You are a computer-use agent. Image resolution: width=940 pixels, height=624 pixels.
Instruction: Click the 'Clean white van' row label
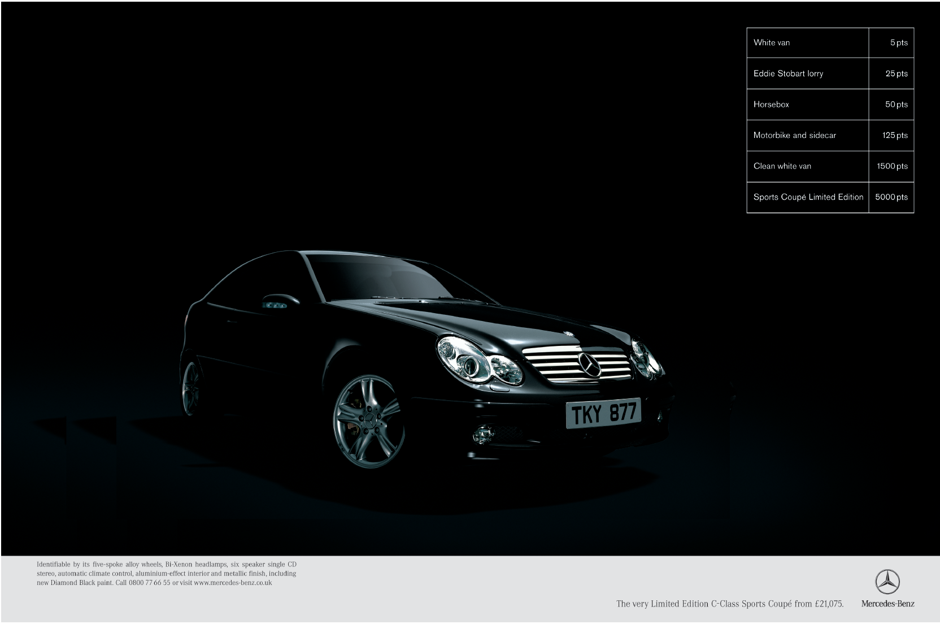tap(782, 166)
